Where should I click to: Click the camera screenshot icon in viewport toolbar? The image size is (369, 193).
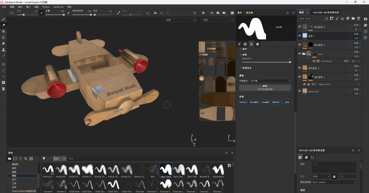click(233, 13)
